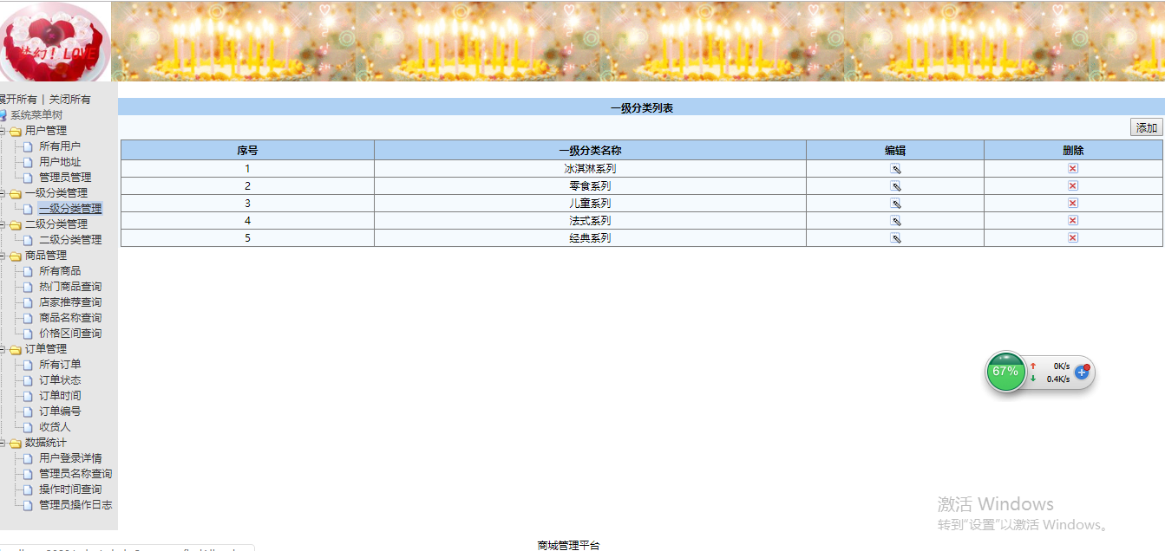Open 管理员名称查询 in the menu tree
The height and width of the screenshot is (551, 1165).
point(75,474)
